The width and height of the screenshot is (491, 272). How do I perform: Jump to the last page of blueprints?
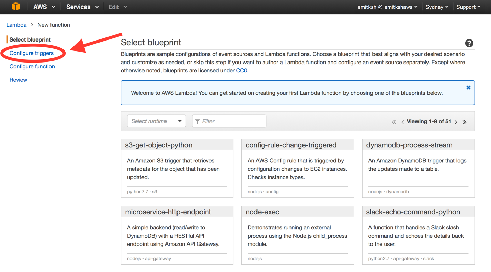(x=465, y=122)
